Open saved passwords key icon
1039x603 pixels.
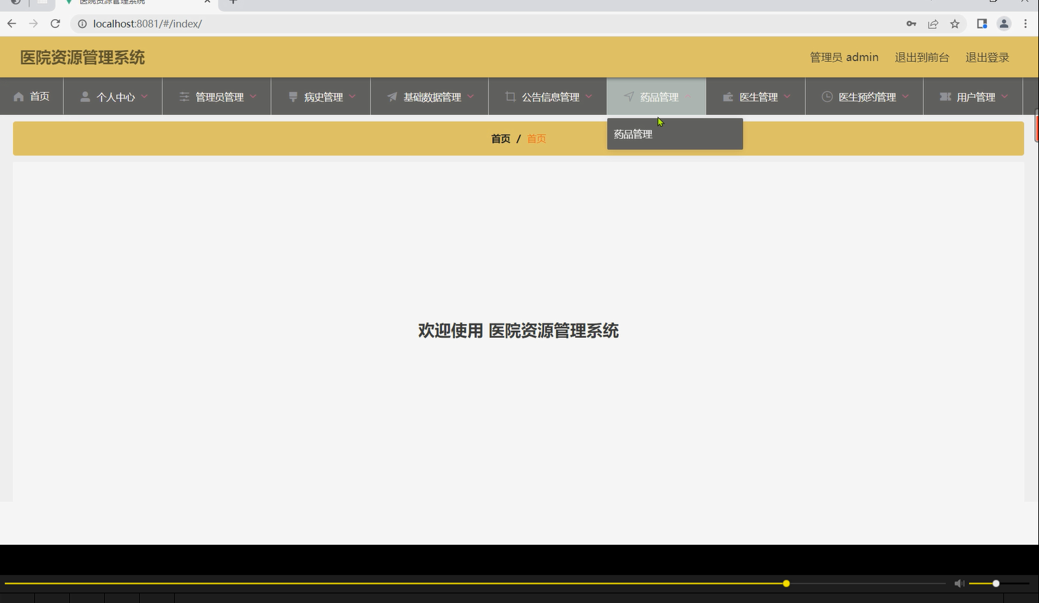point(911,23)
